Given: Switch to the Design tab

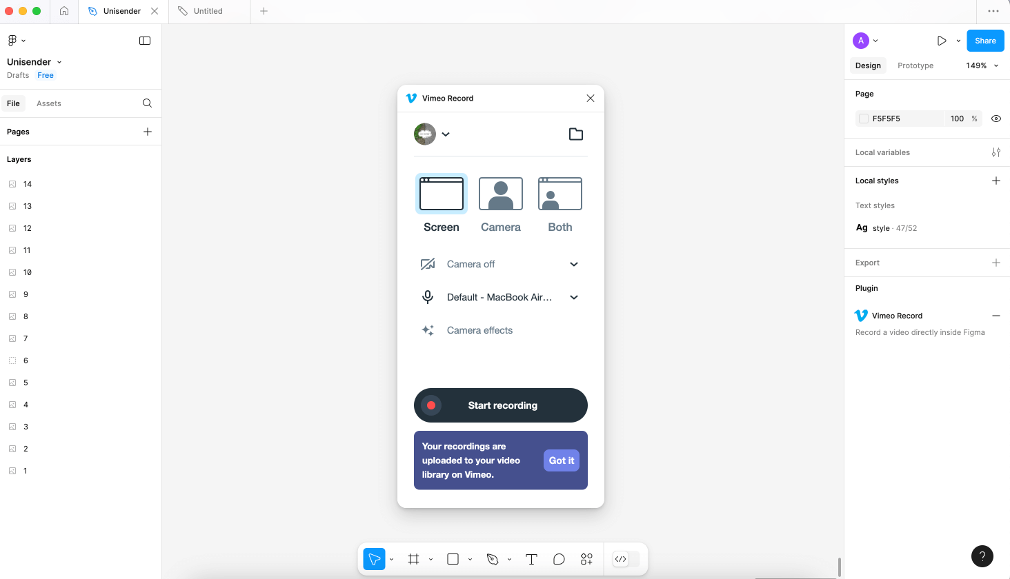Looking at the screenshot, I should [868, 65].
